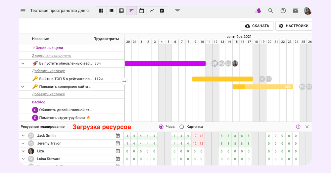Click the сентябрь 2021 month header
Screen dimensions: 331x173
click(x=239, y=36)
